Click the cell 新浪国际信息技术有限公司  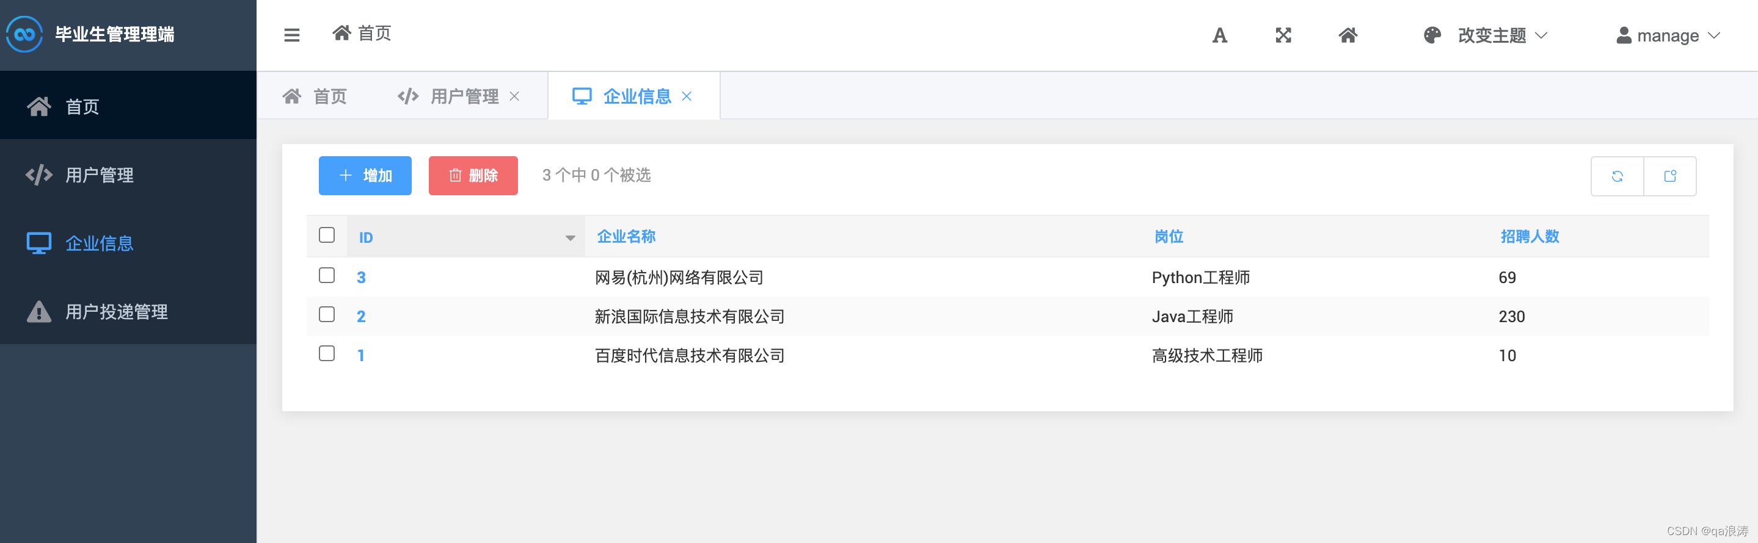point(689,316)
